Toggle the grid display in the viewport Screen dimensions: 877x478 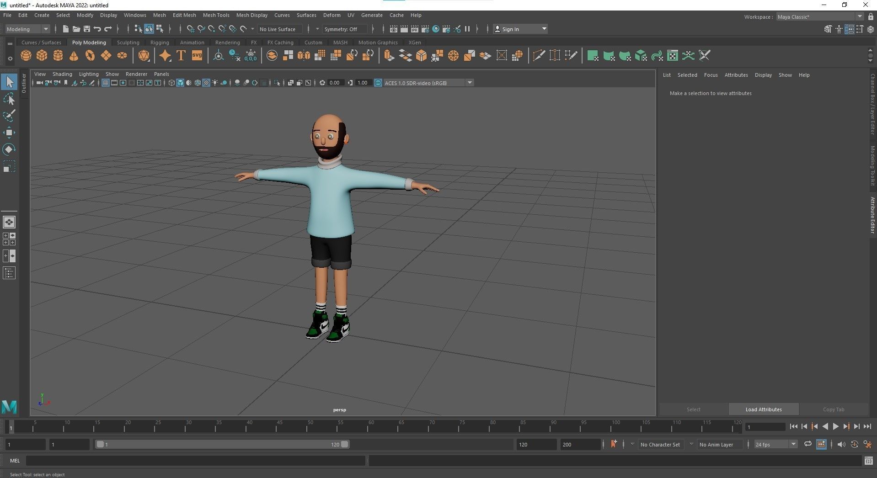pyautogui.click(x=106, y=83)
